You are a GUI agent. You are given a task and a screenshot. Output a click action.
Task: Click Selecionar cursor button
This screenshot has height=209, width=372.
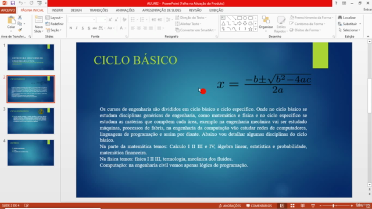pyautogui.click(x=349, y=30)
